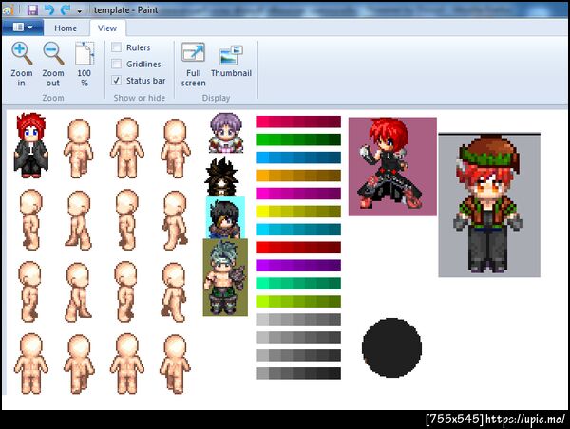
Task: Switch to the Home tab
Action: coord(66,28)
